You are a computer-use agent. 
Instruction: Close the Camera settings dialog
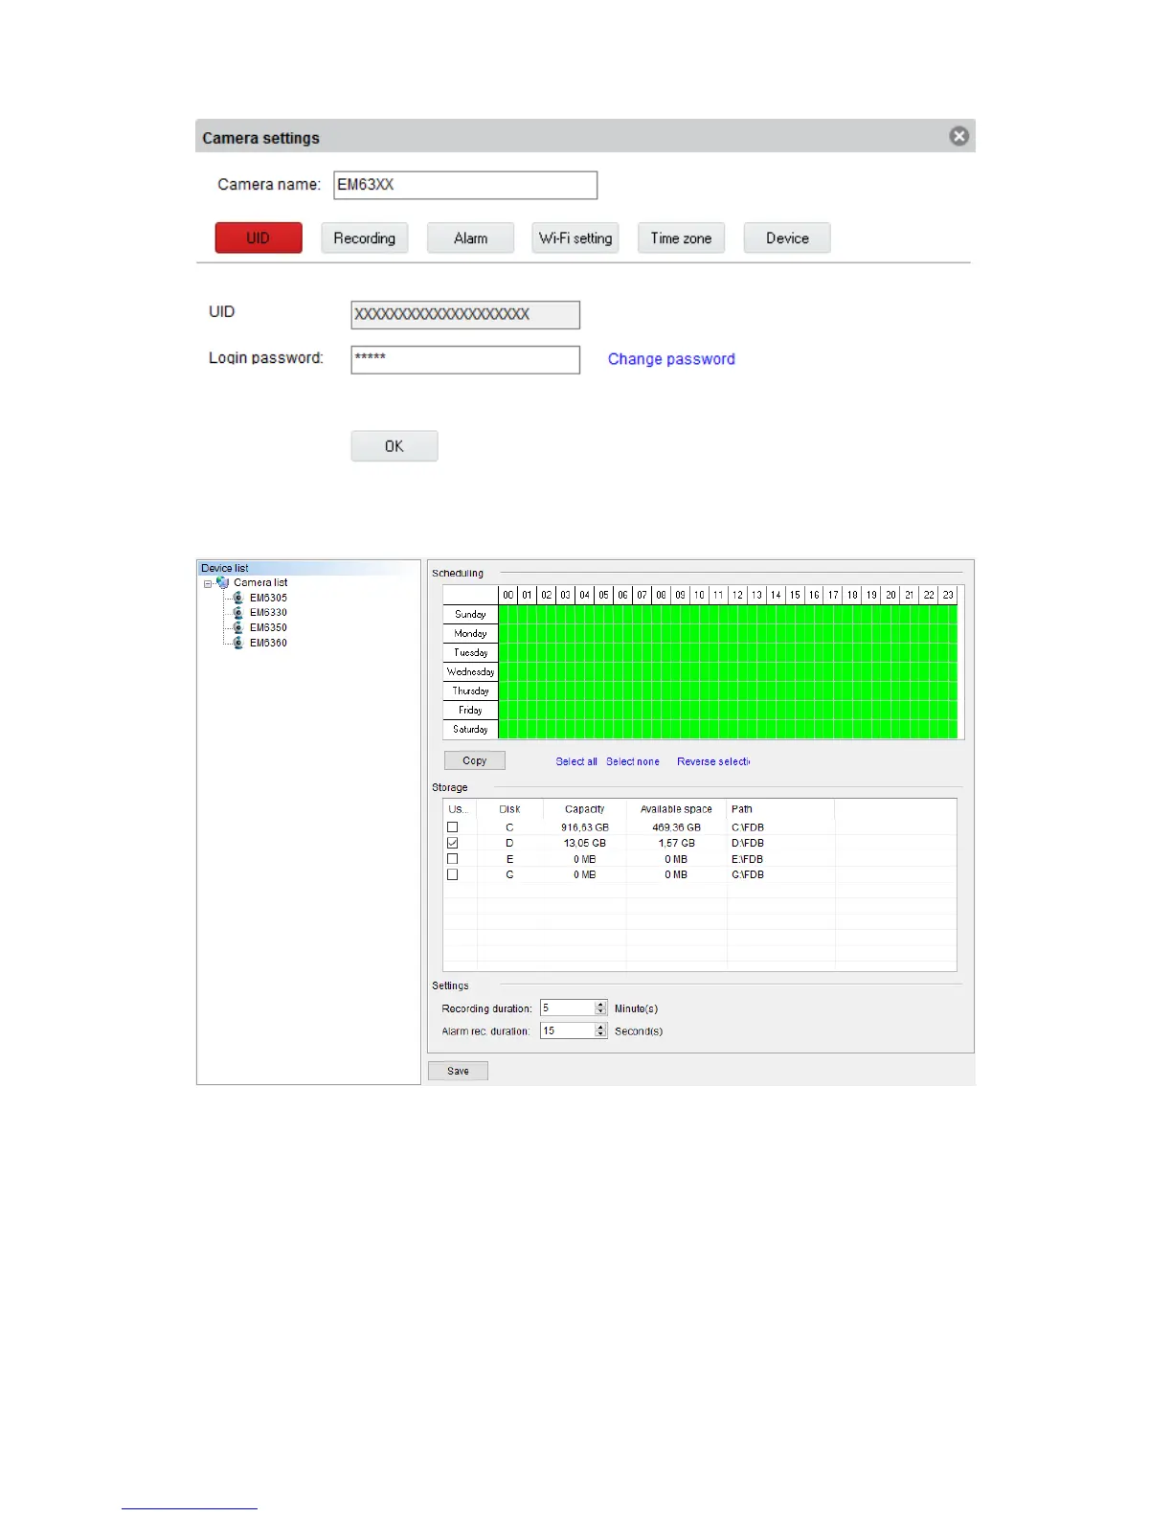(x=958, y=136)
